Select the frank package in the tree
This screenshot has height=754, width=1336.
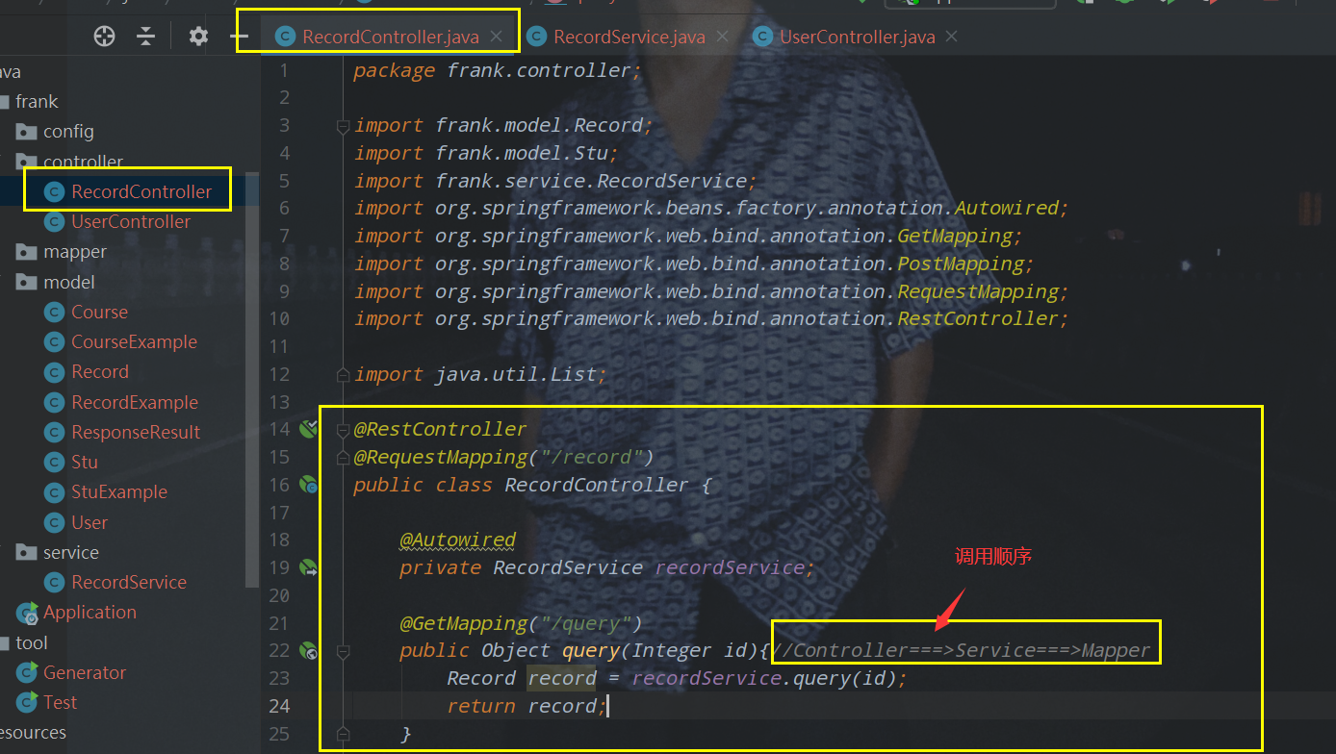tap(37, 102)
